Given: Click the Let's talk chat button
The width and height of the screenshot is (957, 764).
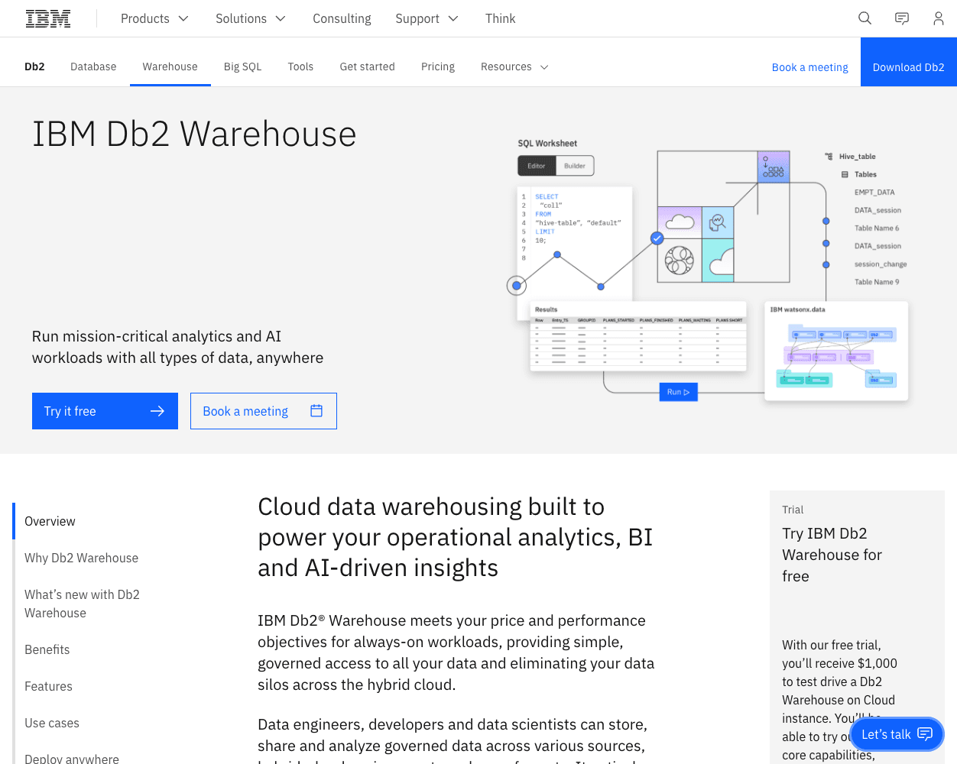Looking at the screenshot, I should (x=897, y=734).
